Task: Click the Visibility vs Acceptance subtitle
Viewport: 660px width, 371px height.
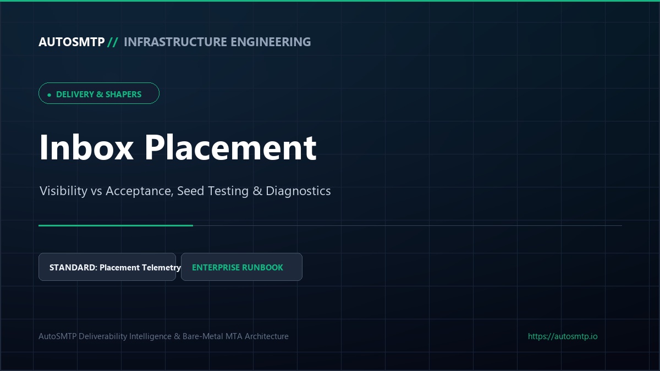Action: point(185,191)
